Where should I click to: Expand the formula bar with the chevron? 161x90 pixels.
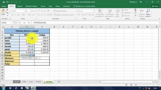click(x=159, y=23)
